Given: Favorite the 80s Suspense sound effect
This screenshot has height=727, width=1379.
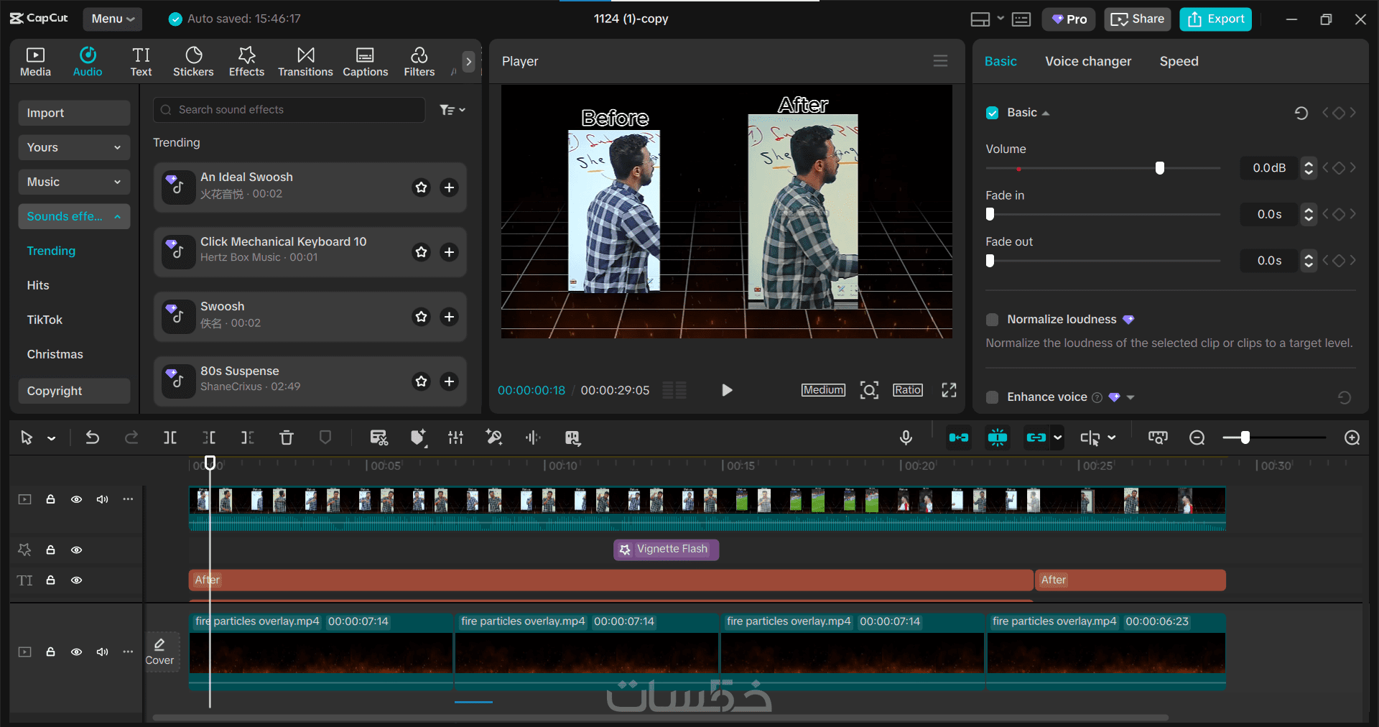Looking at the screenshot, I should click(x=422, y=381).
